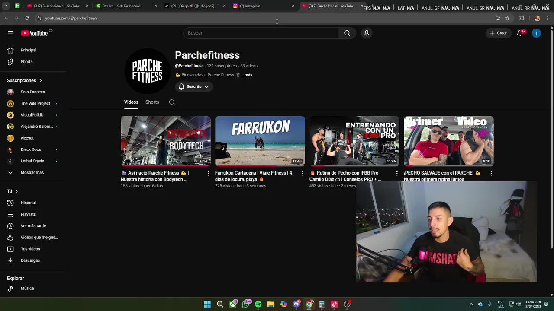Image resolution: width=554 pixels, height=311 pixels.
Task: Go back in browser
Action: click(x=6, y=18)
